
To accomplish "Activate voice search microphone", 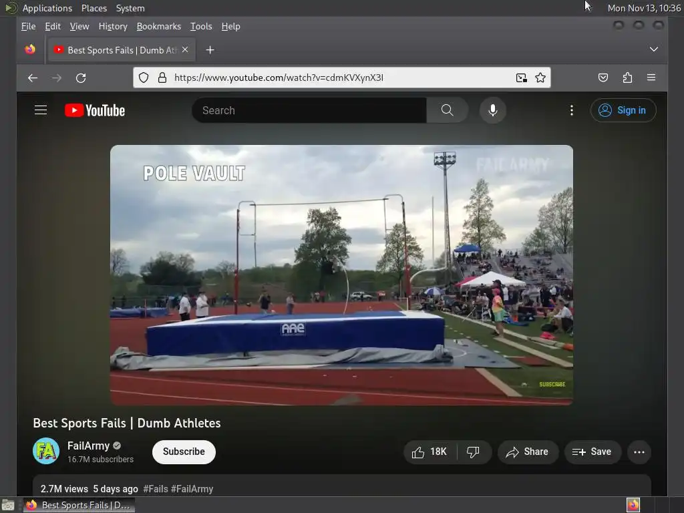I will click(x=492, y=110).
